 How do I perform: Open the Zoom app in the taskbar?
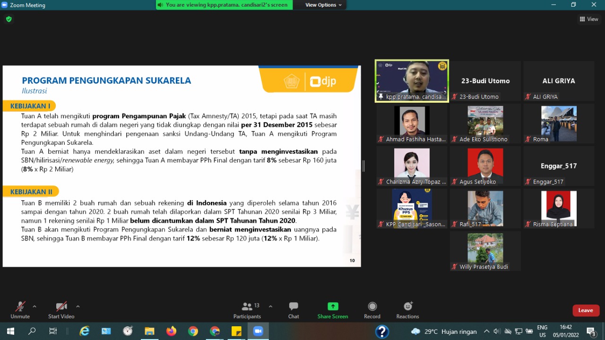258,331
